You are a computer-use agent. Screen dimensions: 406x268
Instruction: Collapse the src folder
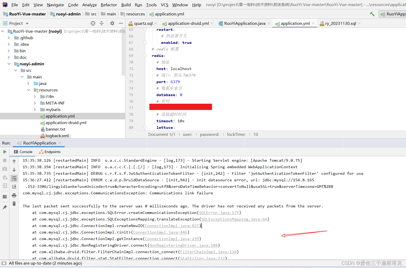click(15, 70)
